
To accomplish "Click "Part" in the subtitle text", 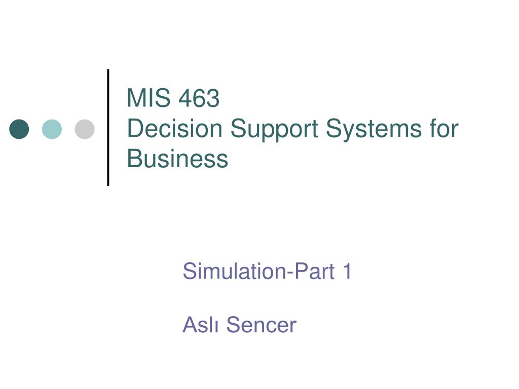I will point(314,271).
